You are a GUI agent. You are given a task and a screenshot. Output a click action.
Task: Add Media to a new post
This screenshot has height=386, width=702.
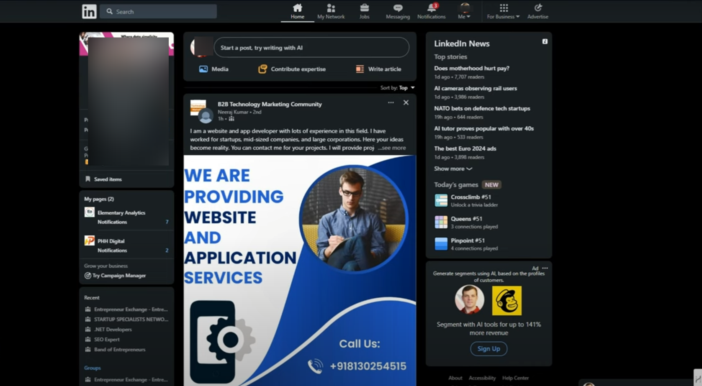pyautogui.click(x=213, y=69)
